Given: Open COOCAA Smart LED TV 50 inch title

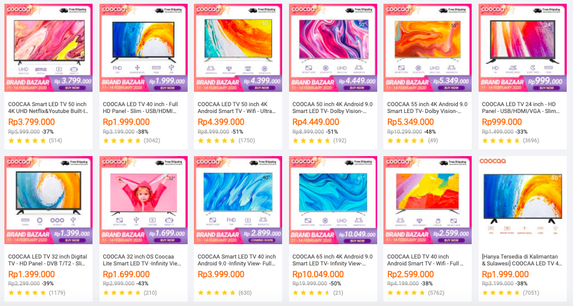Looking at the screenshot, I should click(48, 107).
